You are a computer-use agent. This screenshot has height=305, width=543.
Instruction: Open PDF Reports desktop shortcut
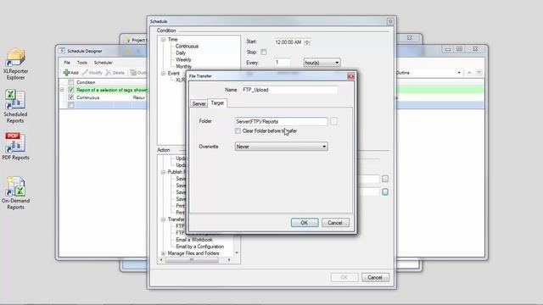click(15, 147)
